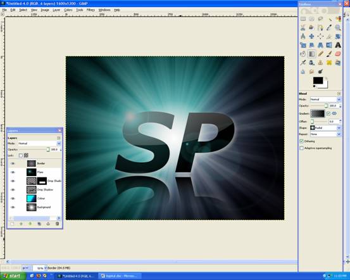350x280 pixels.
Task: Select the Scissors Select tool
Action: click(303, 28)
